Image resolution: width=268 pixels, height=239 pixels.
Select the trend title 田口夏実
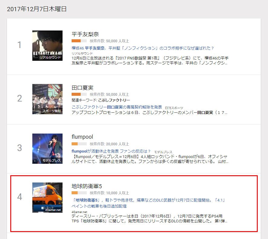[x=82, y=88]
